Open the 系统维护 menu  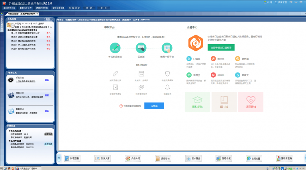(75, 8)
